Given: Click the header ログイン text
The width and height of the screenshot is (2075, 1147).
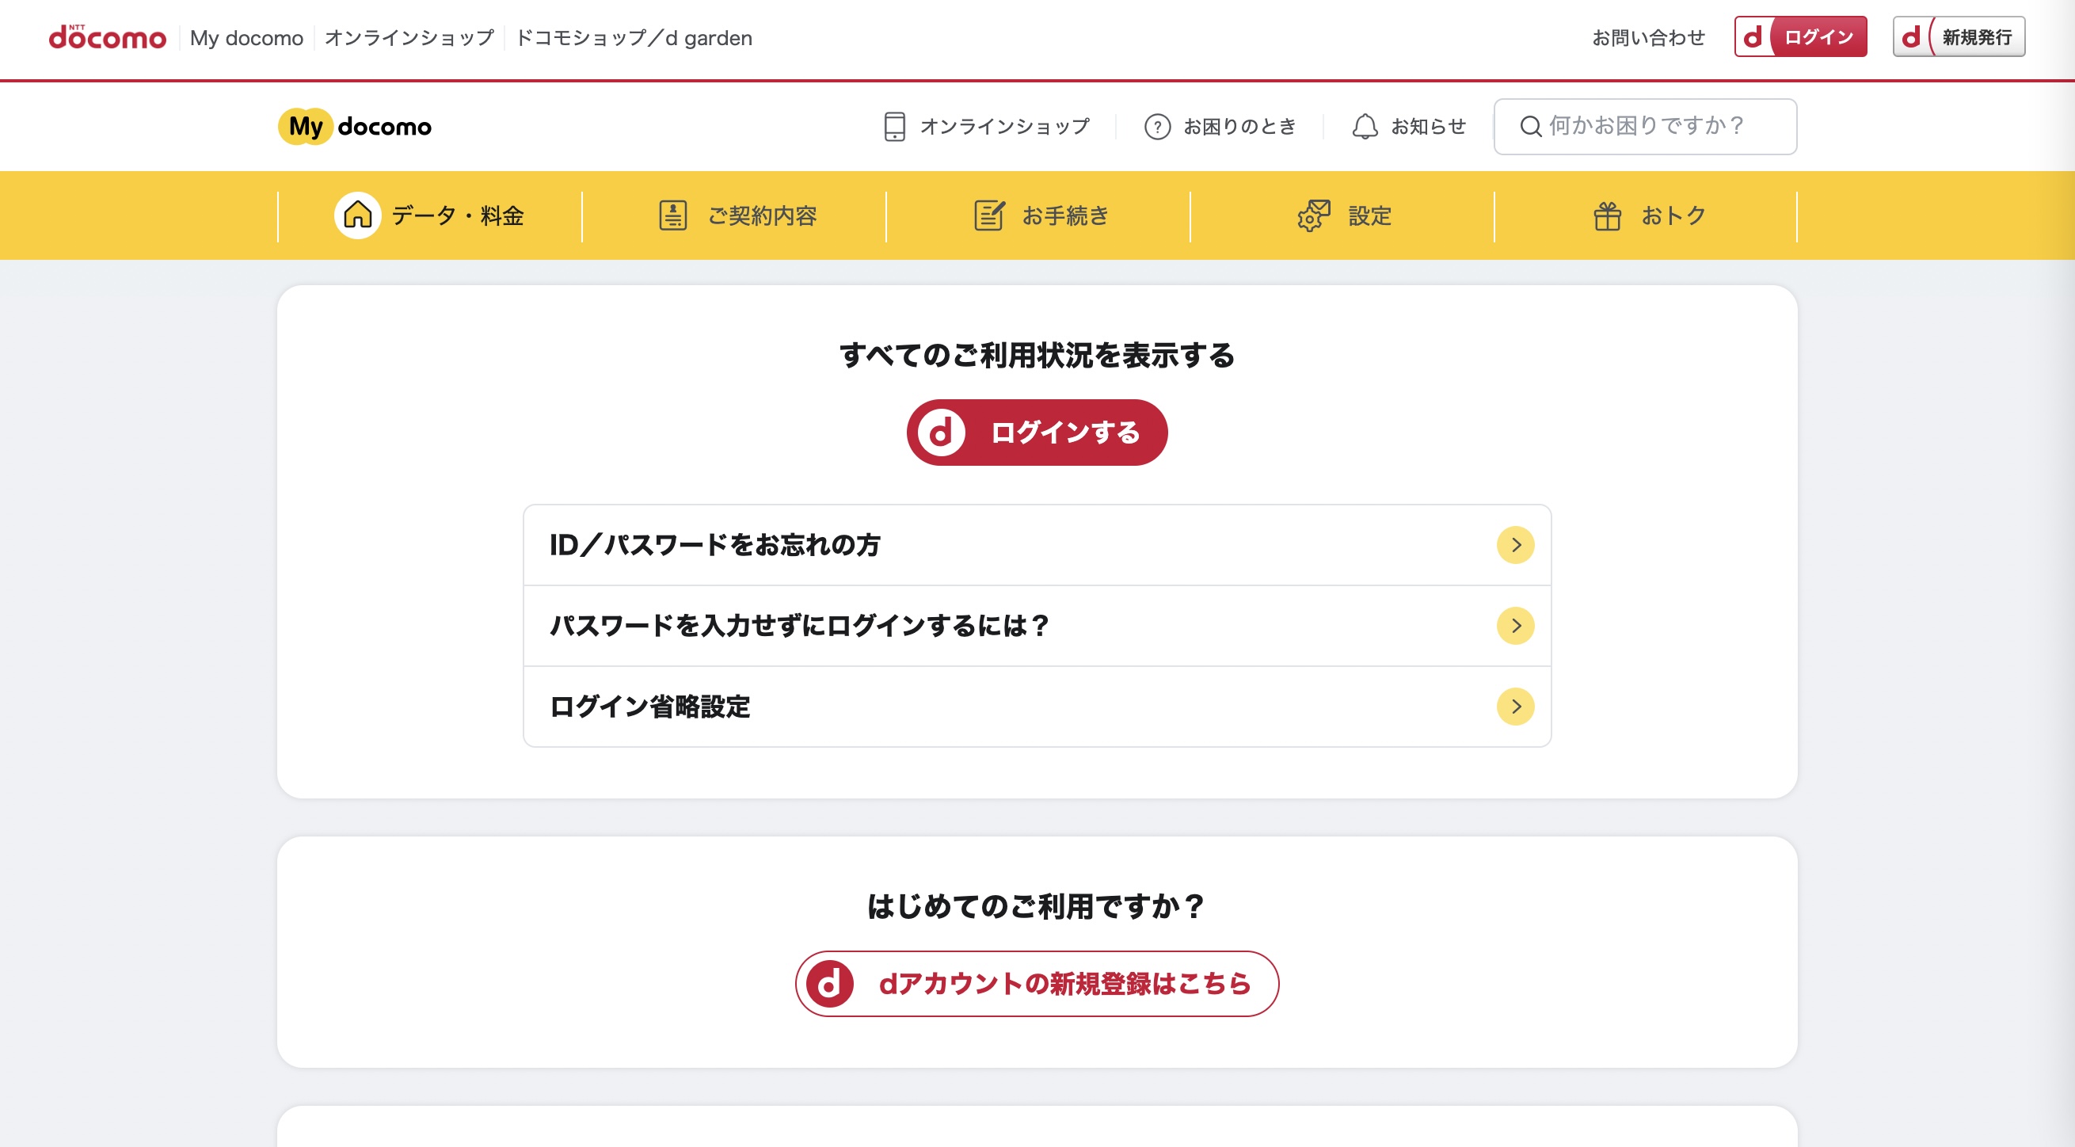Looking at the screenshot, I should [1819, 37].
